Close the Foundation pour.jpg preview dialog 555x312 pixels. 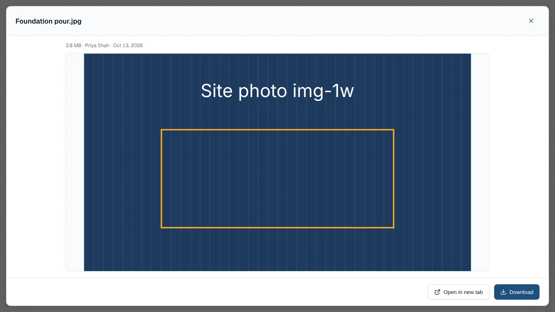point(531,21)
